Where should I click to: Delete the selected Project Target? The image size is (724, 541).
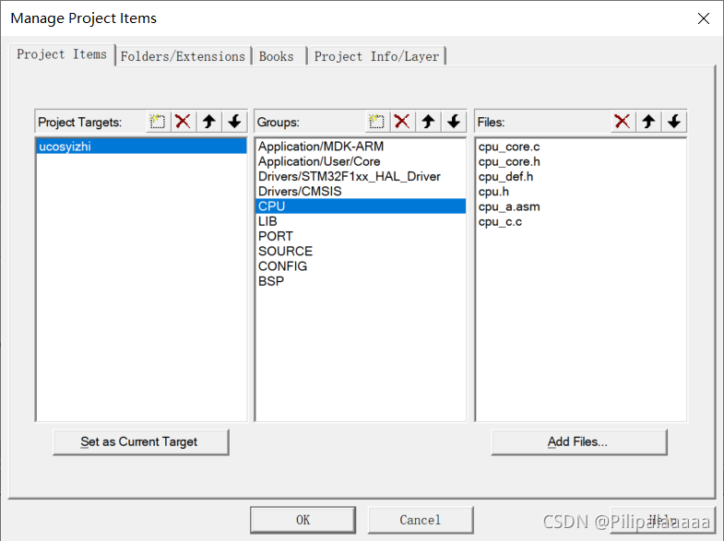(184, 122)
